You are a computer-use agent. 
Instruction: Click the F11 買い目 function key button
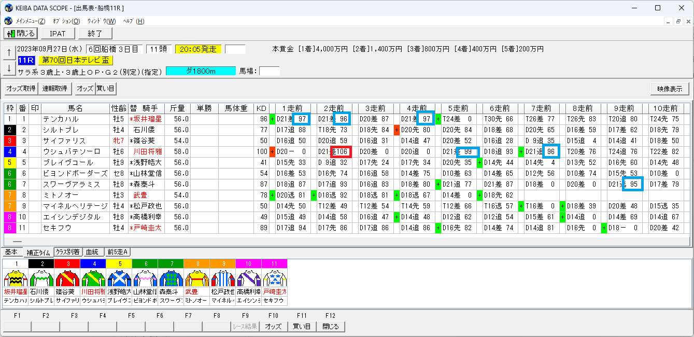coord(302,327)
